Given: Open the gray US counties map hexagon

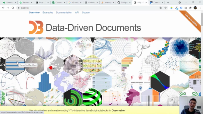Looking at the screenshot, I should coord(25,47).
